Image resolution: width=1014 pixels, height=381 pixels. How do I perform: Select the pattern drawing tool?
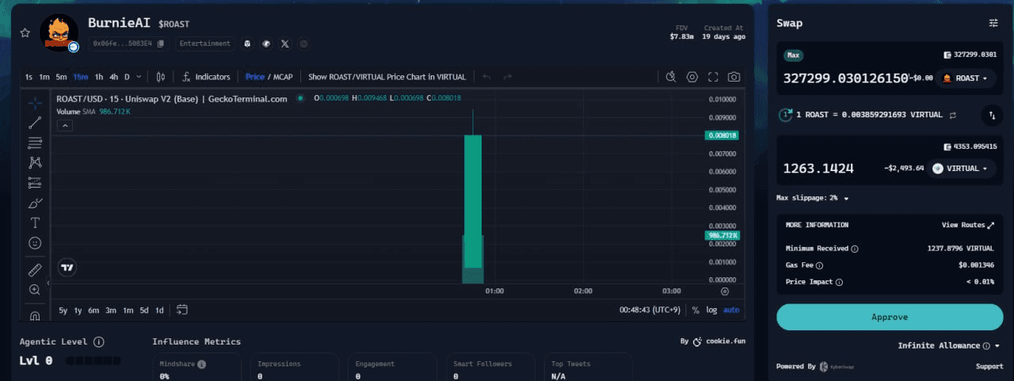click(x=35, y=162)
